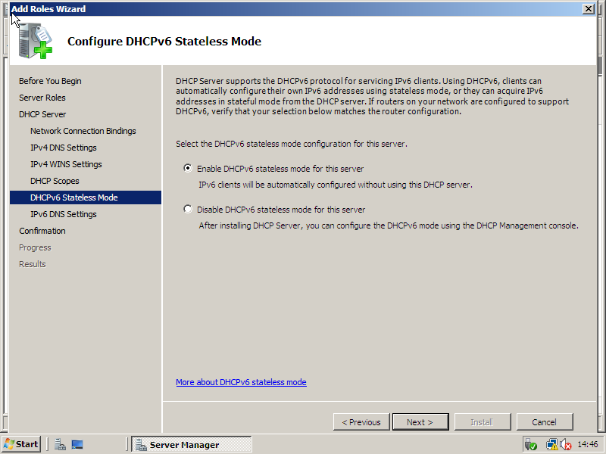Select Enable DHCPv6 stateless mode radio button
The width and height of the screenshot is (606, 454).
[x=188, y=169]
